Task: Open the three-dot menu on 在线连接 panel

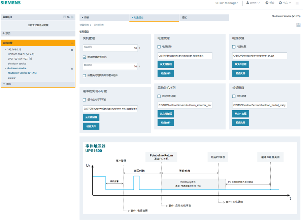Action: (x=72, y=43)
